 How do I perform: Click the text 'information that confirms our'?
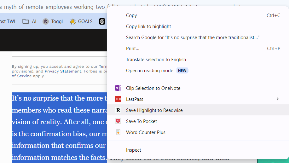click(x=59, y=145)
